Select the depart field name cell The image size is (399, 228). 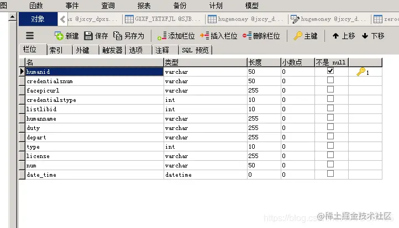pos(95,138)
